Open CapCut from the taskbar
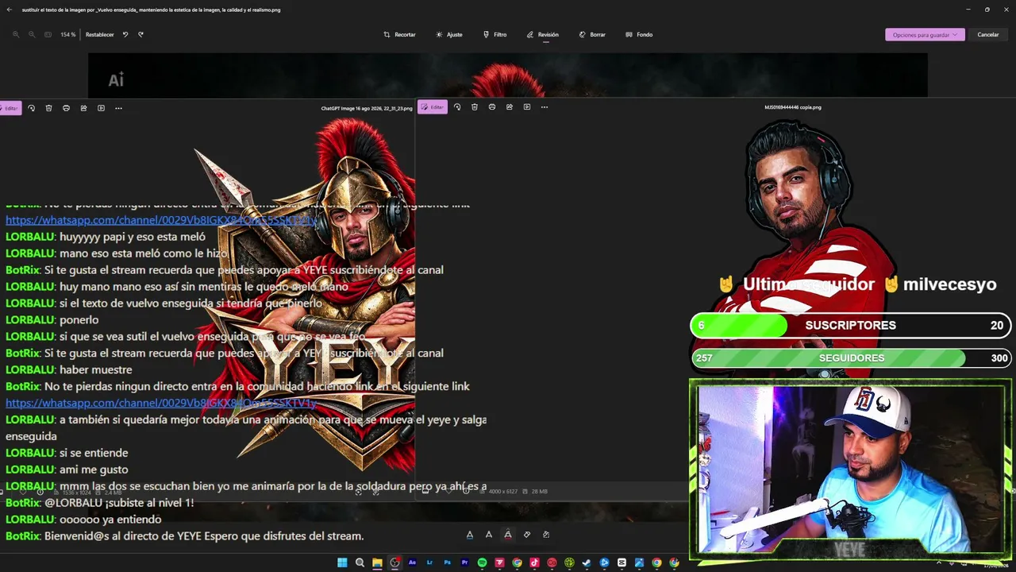 point(622,563)
